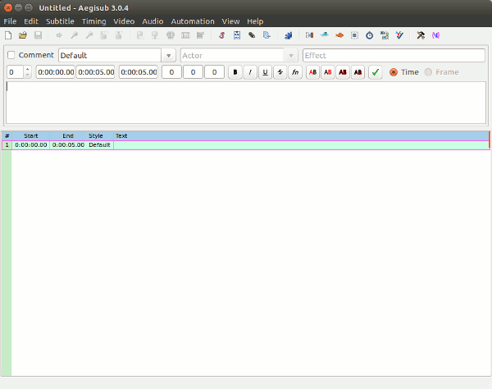Select subtitle row 1 in the grid
Viewport: 492px width, 389px height.
point(245,145)
